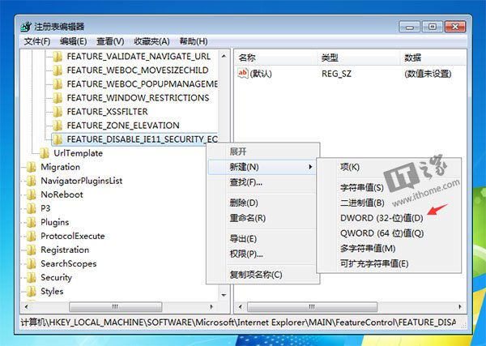Choose 查找(F)... in the context menu
486x346 pixels.
pyautogui.click(x=263, y=182)
